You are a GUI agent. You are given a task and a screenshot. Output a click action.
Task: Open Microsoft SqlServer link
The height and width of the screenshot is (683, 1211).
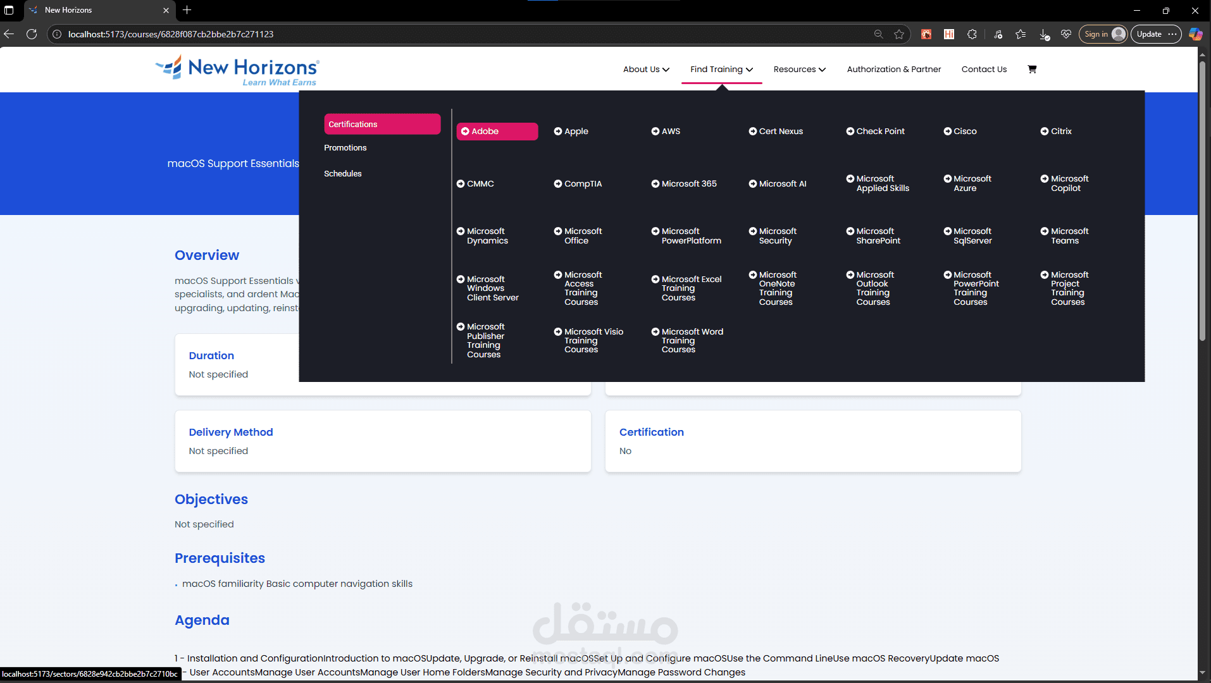click(968, 236)
